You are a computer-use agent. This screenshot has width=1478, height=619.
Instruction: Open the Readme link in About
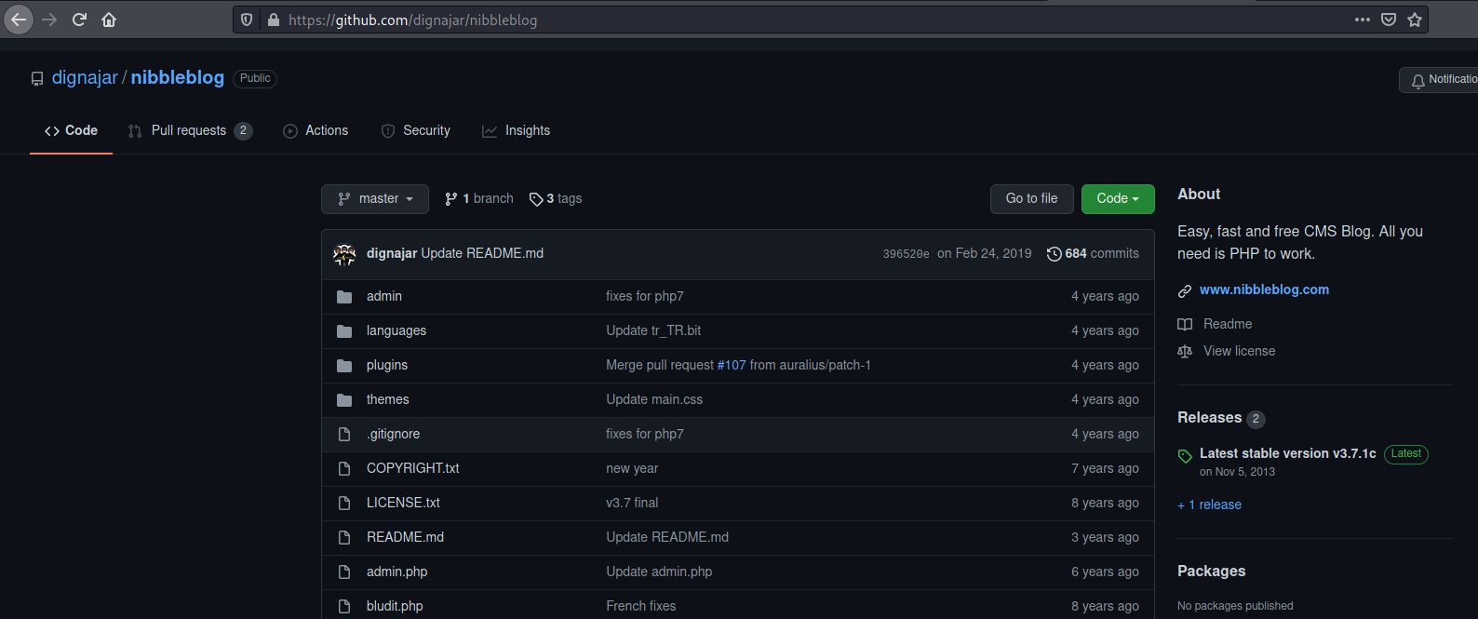1228,324
